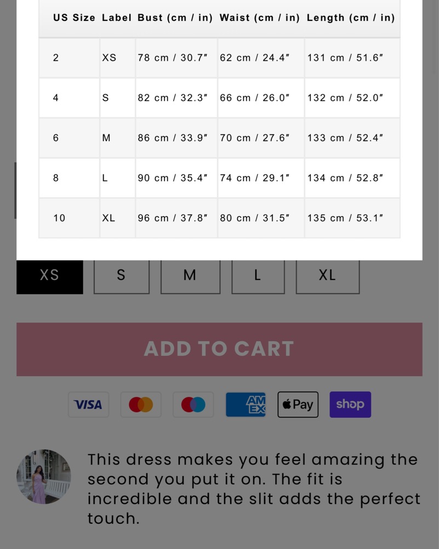Click the American Express icon
This screenshot has height=549, width=439.
(x=246, y=405)
